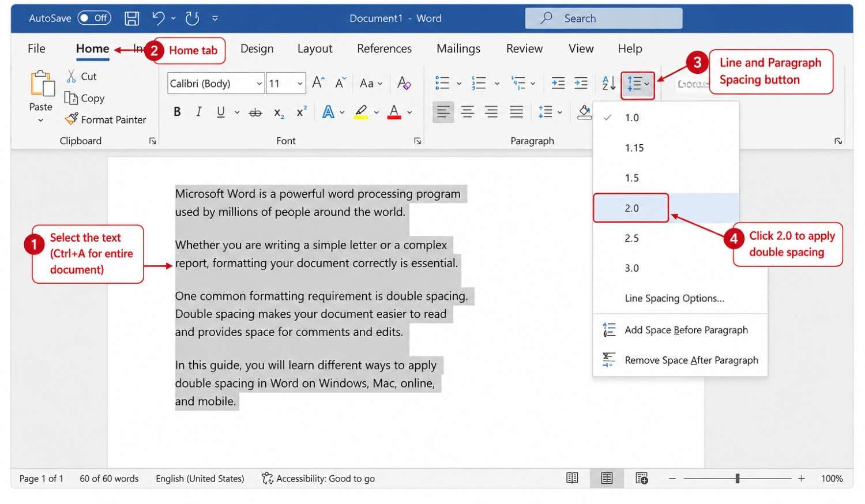865x504 pixels.
Task: Open the Calibri (Body) font name dropdown
Action: coord(259,84)
